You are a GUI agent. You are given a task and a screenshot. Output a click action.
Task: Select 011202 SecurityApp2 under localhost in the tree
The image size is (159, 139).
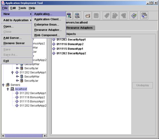[33, 106]
